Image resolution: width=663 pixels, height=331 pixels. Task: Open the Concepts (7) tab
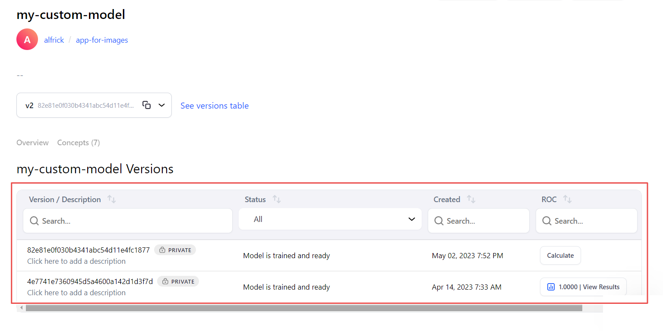(79, 143)
